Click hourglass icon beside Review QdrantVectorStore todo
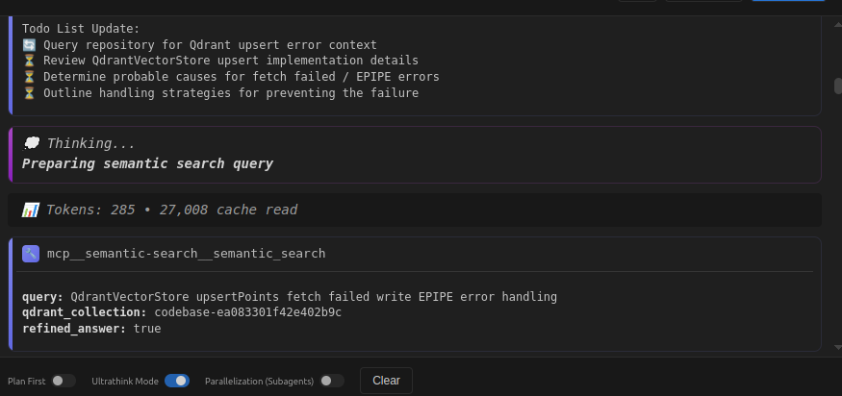The width and height of the screenshot is (842, 396). 29,62
